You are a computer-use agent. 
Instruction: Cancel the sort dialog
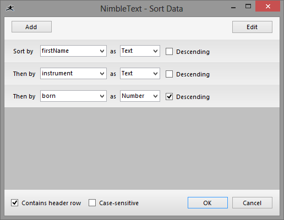click(x=252, y=203)
